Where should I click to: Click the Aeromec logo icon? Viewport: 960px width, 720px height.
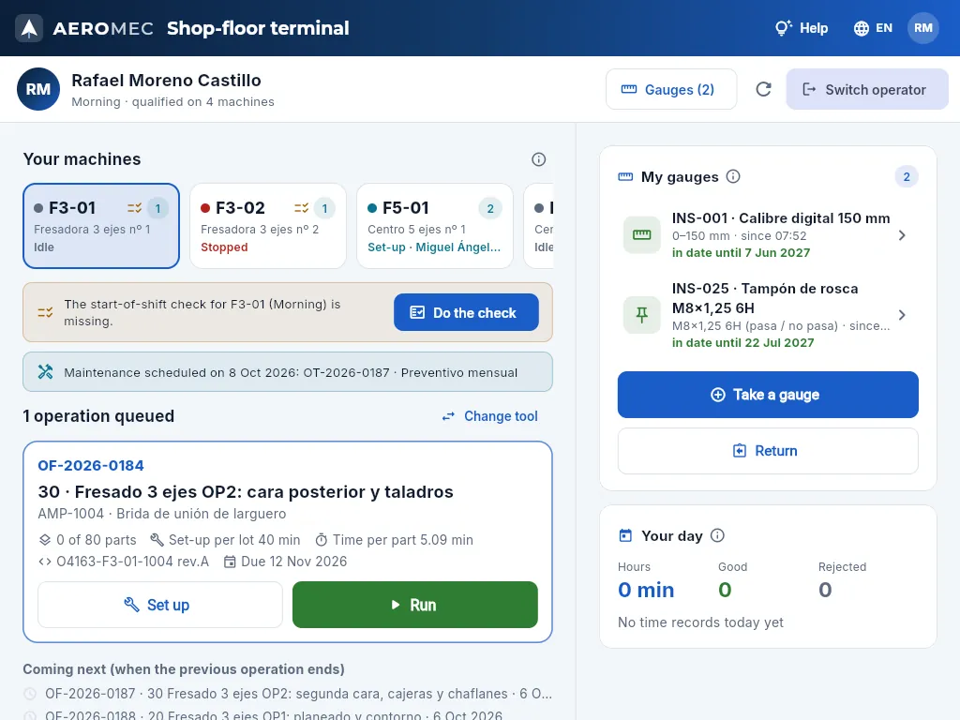(x=29, y=28)
